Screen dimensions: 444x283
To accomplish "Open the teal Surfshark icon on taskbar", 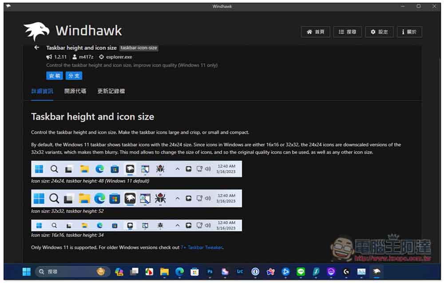I will (x=316, y=272).
